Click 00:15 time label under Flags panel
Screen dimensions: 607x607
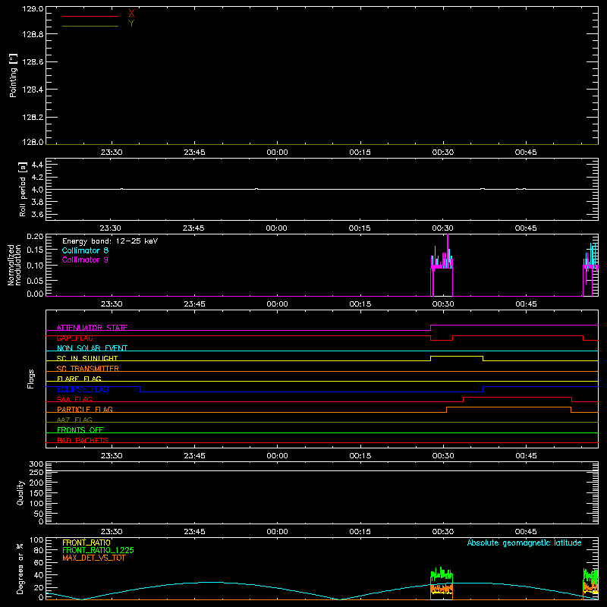(360, 456)
